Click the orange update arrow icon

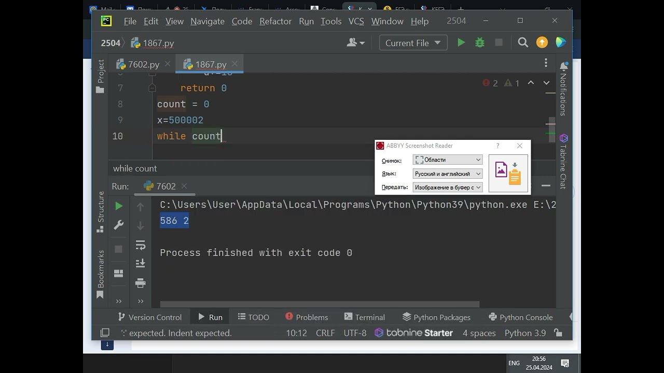pos(542,42)
